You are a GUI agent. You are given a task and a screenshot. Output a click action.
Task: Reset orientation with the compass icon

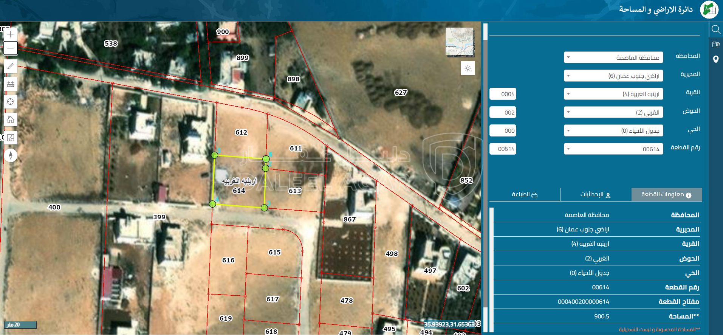11,155
